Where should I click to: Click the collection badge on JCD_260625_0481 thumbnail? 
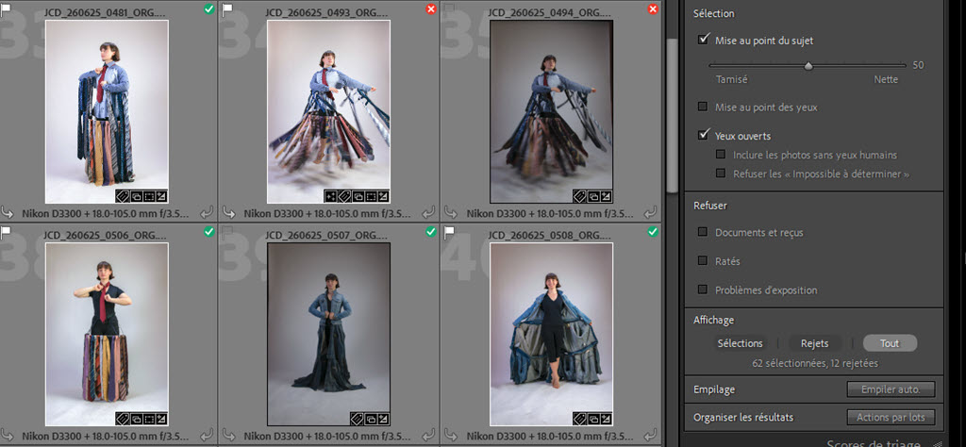pos(136,196)
